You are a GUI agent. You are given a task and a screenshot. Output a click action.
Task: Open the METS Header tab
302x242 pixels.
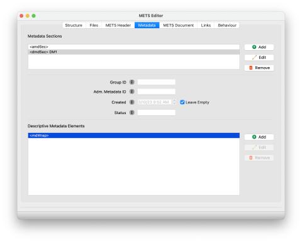[x=118, y=25]
